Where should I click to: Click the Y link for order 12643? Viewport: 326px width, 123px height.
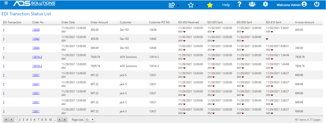pyautogui.click(x=4, y=48)
